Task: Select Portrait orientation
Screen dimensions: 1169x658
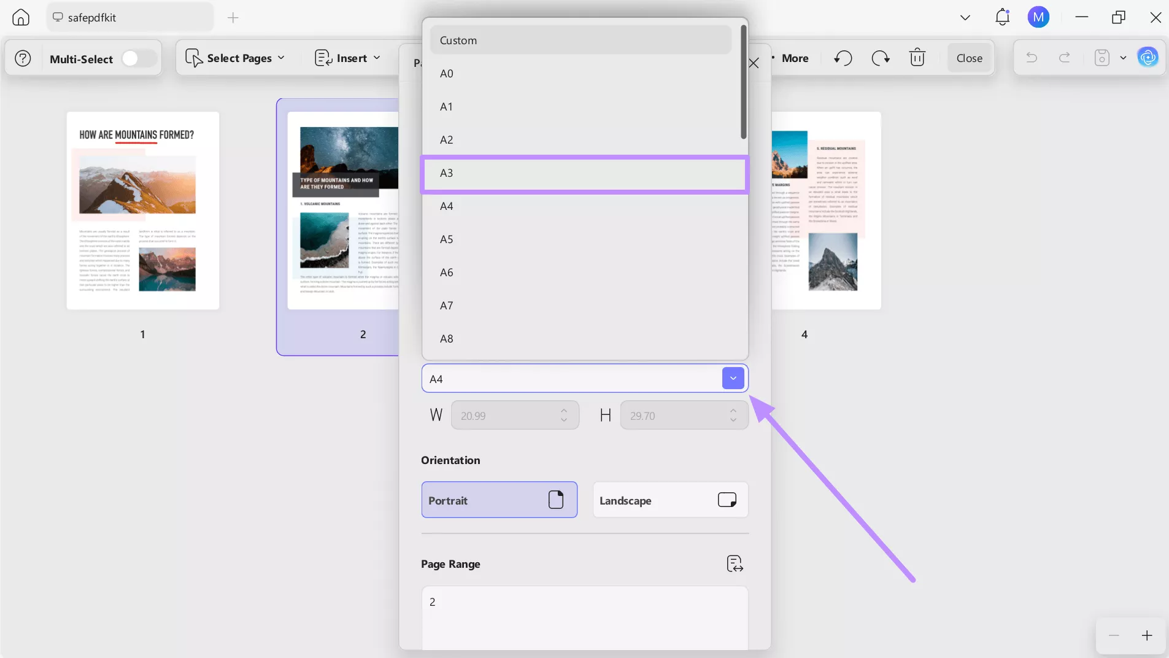Action: click(499, 500)
